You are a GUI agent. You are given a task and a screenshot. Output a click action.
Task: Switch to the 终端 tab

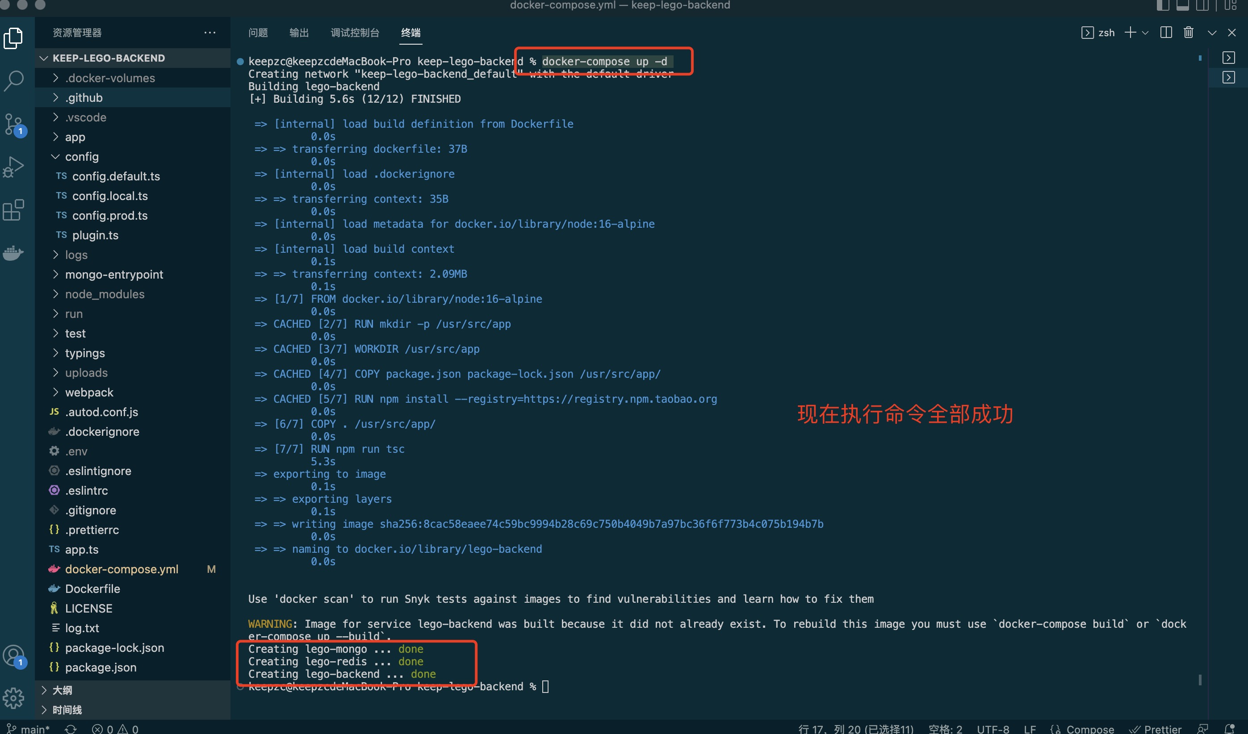[x=410, y=33]
